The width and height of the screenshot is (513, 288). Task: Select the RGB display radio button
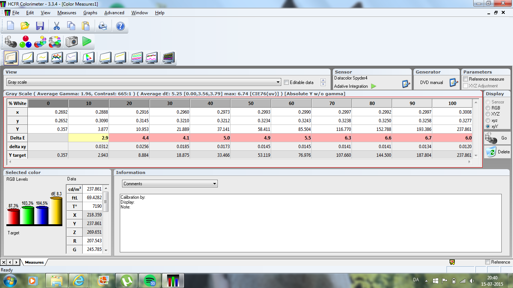tap(488, 108)
